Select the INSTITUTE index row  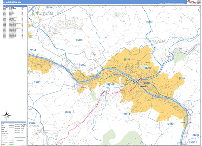point(13,13)
